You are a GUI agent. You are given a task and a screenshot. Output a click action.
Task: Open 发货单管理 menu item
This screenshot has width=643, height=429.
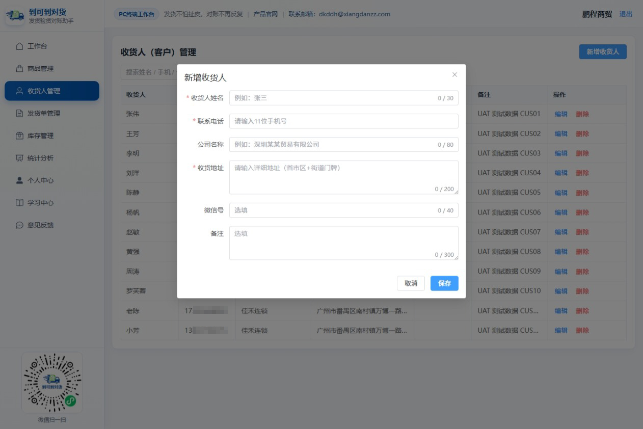click(52, 114)
